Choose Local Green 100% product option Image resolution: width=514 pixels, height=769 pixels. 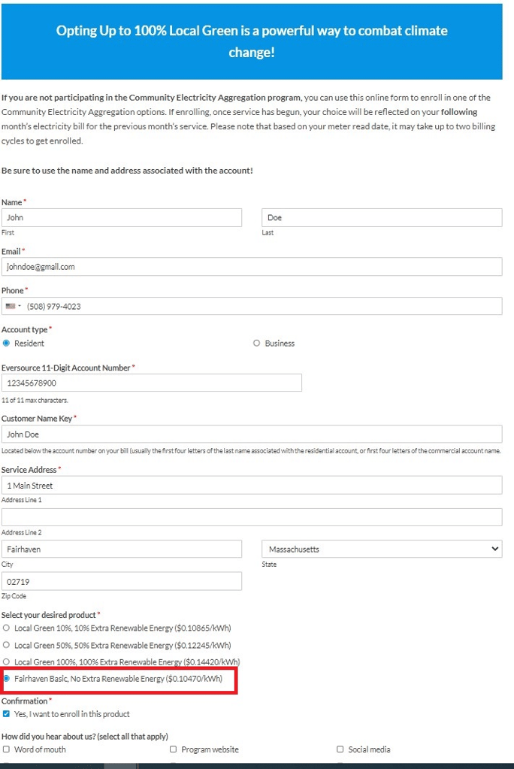(7, 662)
